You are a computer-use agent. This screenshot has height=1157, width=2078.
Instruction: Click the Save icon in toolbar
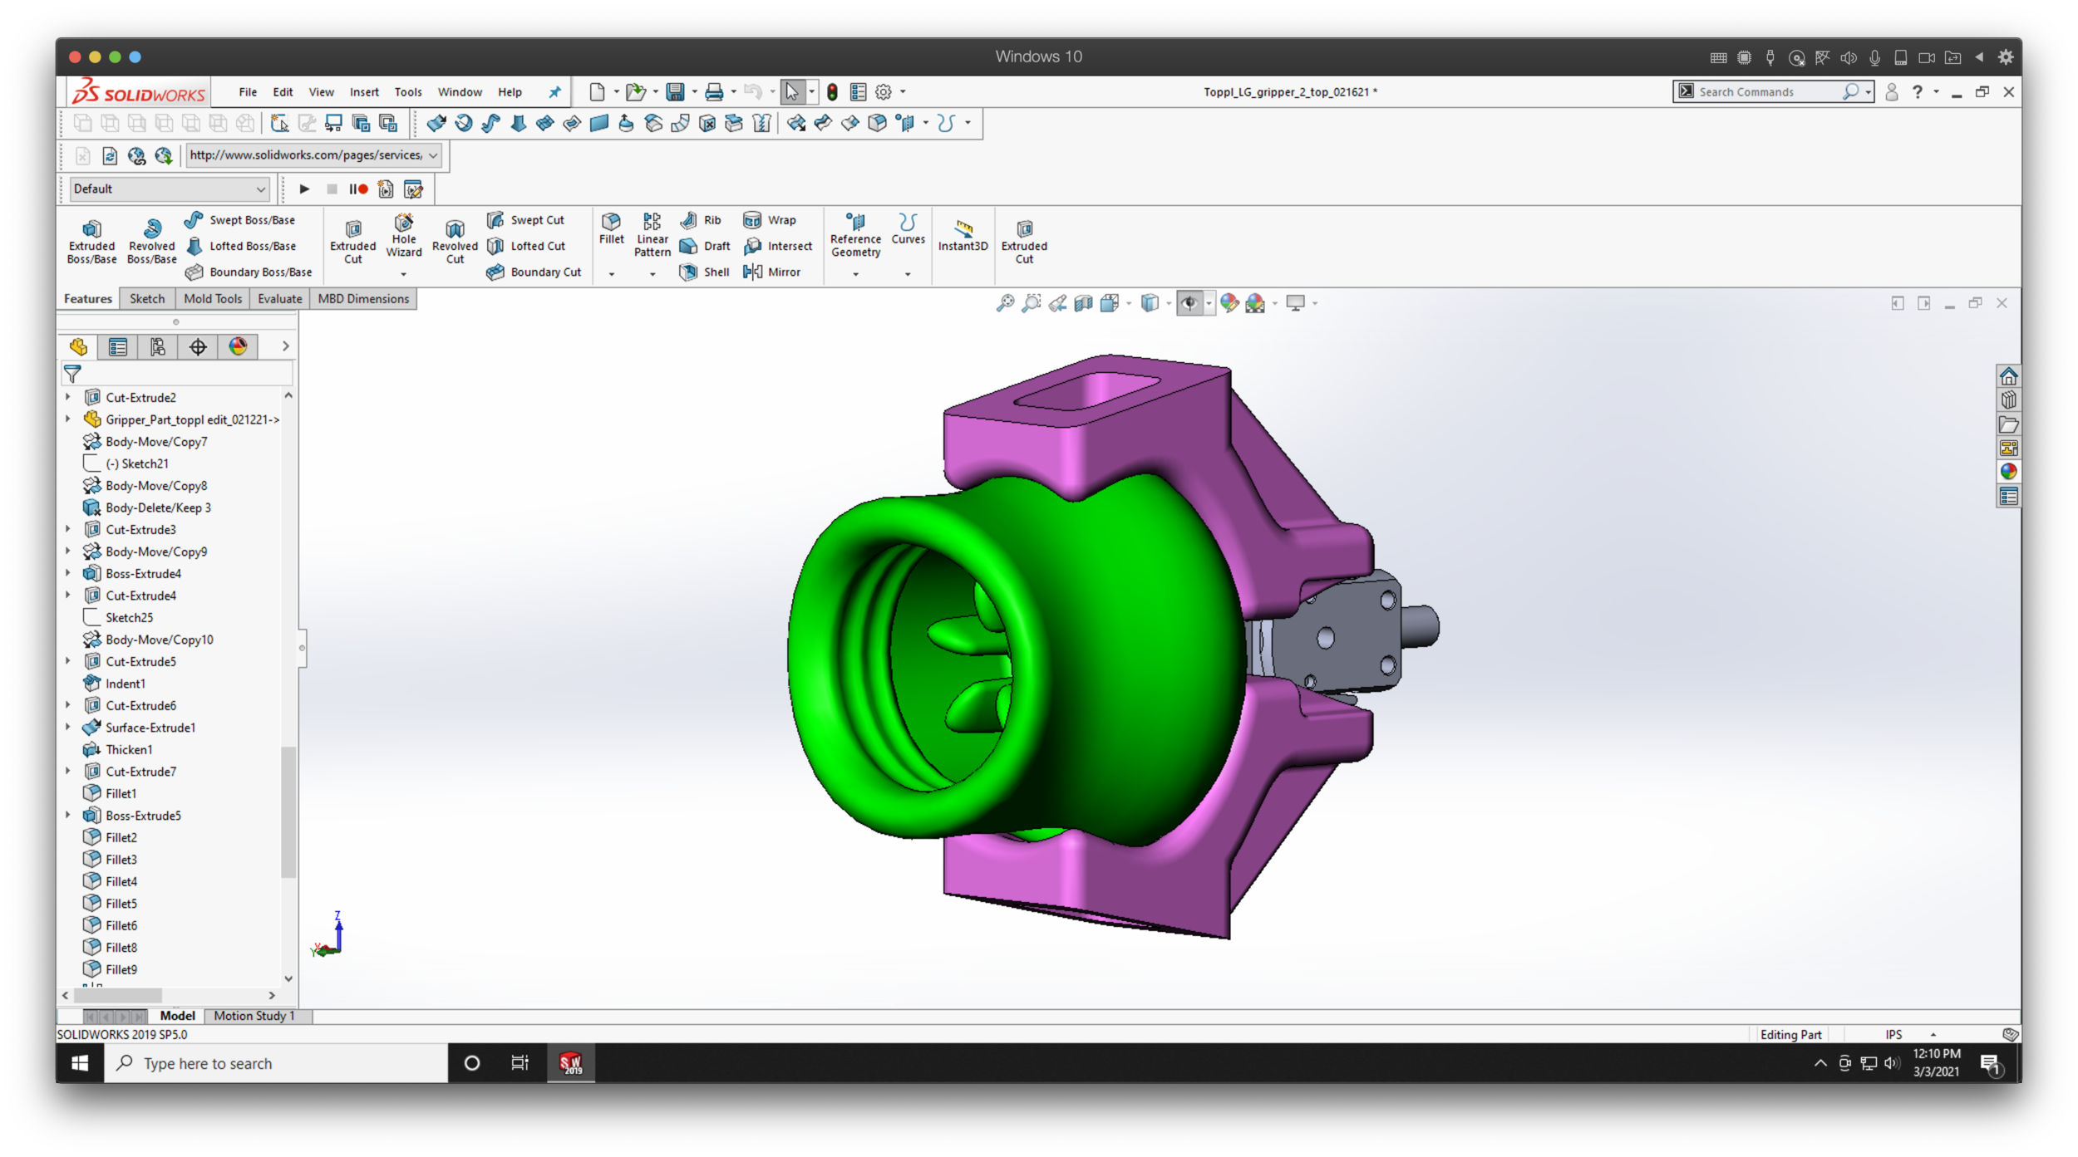point(675,92)
